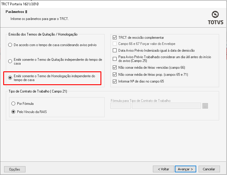
Task: Choose Emitir somente o Termo de Quitação
Action: click(x=10, y=61)
